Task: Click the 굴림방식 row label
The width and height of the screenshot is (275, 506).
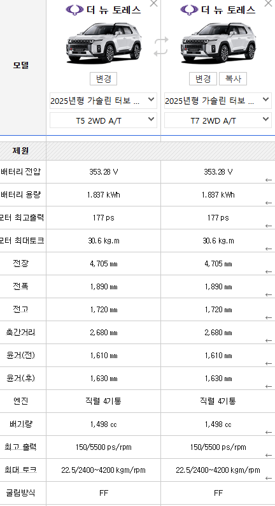Action: point(20,493)
